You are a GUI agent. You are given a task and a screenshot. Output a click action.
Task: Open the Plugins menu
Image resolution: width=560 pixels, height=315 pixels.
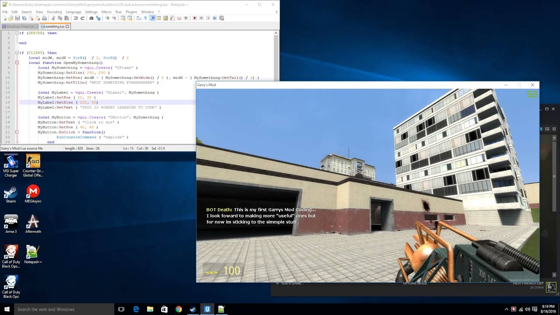131,12
